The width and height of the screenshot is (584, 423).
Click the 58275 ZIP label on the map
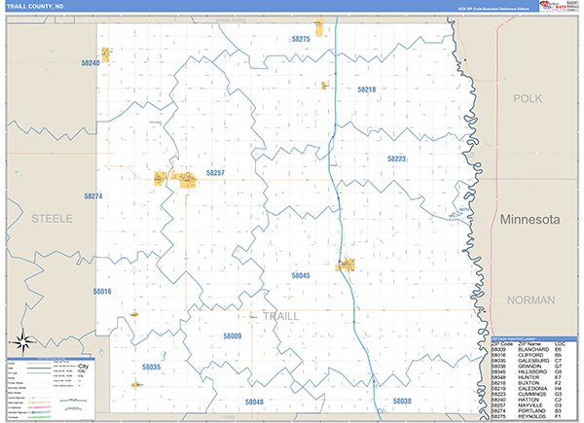(301, 39)
